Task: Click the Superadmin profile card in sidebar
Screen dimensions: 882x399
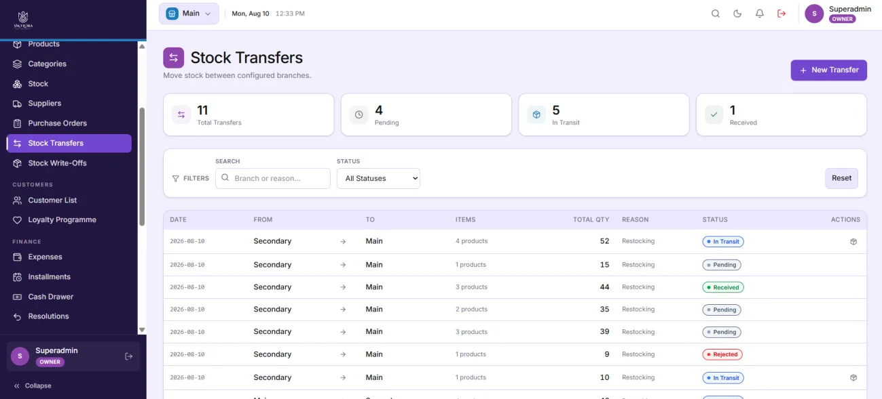Action: [73, 356]
